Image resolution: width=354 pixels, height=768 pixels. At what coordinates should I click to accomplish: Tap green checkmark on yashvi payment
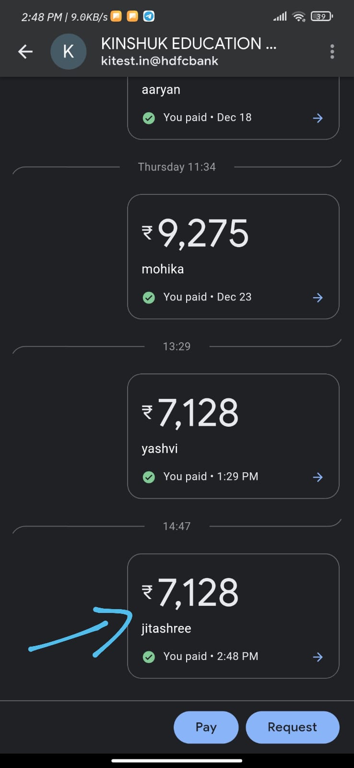click(149, 477)
